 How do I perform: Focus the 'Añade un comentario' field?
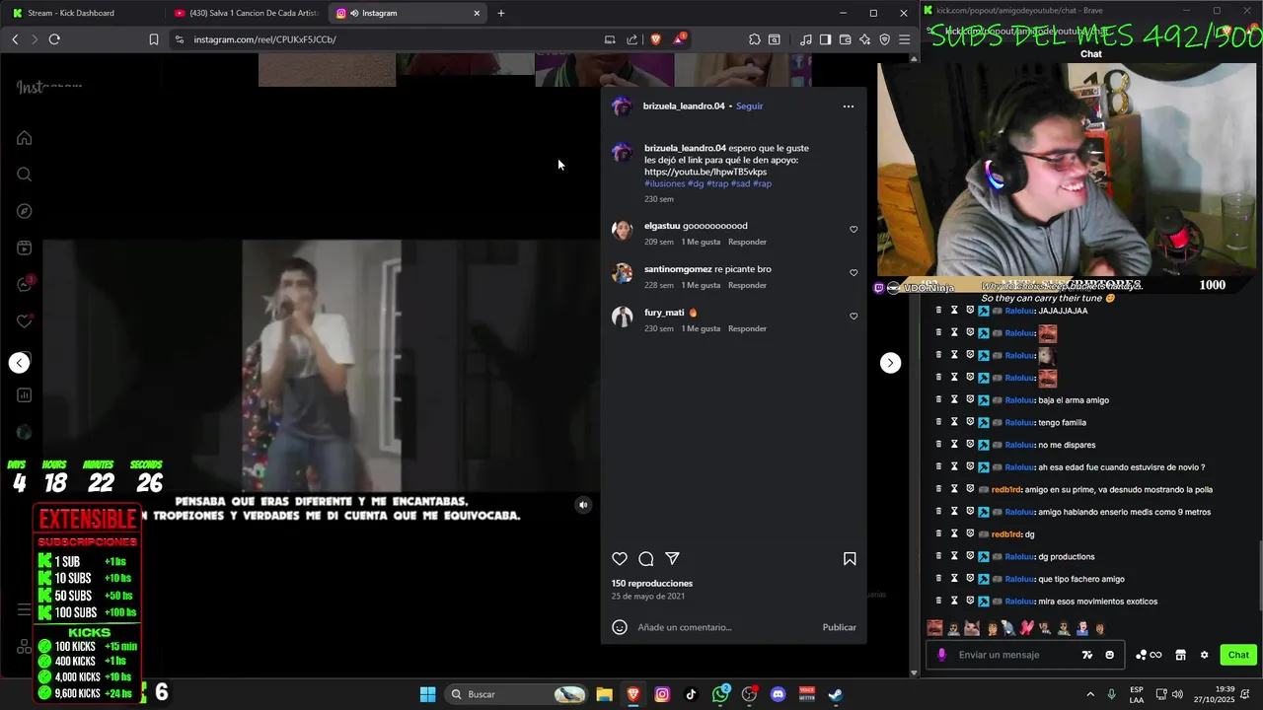[x=725, y=627]
